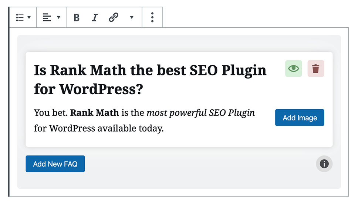355x205 pixels.
Task: Toggle bold formatting
Action: coord(77,17)
